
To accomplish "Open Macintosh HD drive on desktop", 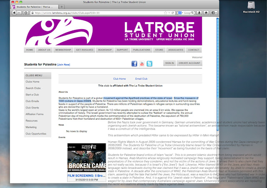I will (251, 7).
